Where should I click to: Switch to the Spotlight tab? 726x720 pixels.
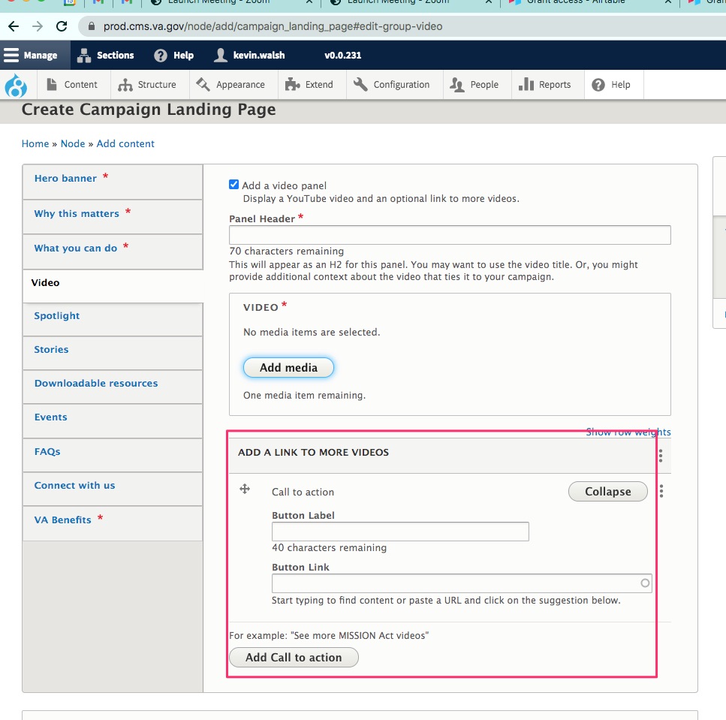point(113,320)
